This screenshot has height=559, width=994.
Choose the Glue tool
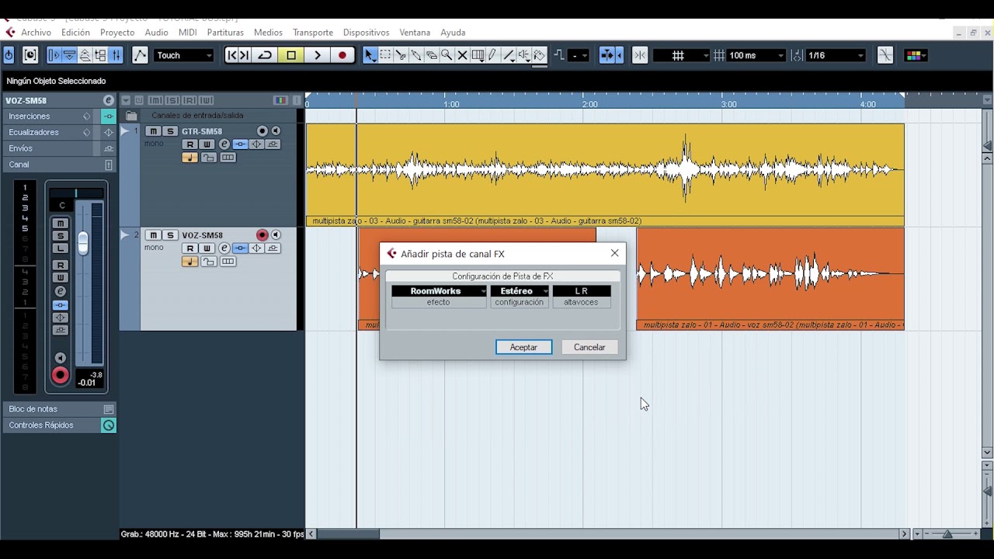click(x=416, y=55)
